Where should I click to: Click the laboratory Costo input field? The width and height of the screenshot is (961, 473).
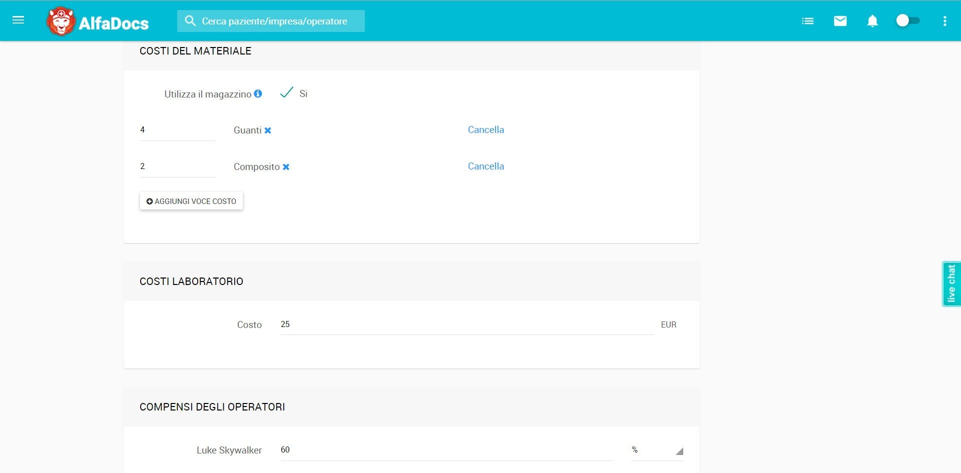coord(466,324)
